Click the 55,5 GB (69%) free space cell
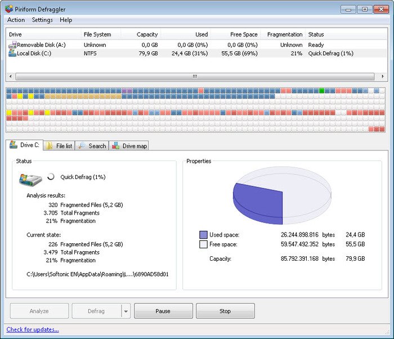 [239, 53]
